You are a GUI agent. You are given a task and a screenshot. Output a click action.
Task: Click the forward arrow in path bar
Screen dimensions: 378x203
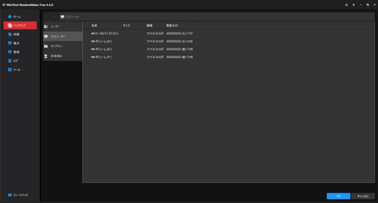point(54,17)
